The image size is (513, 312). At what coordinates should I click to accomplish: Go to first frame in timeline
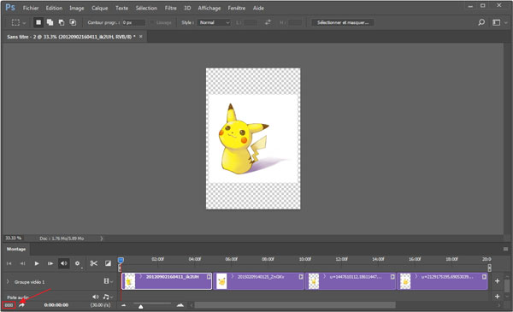(x=9, y=263)
